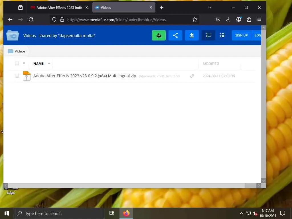
Task: Sort files by NAME column
Action: click(x=38, y=64)
